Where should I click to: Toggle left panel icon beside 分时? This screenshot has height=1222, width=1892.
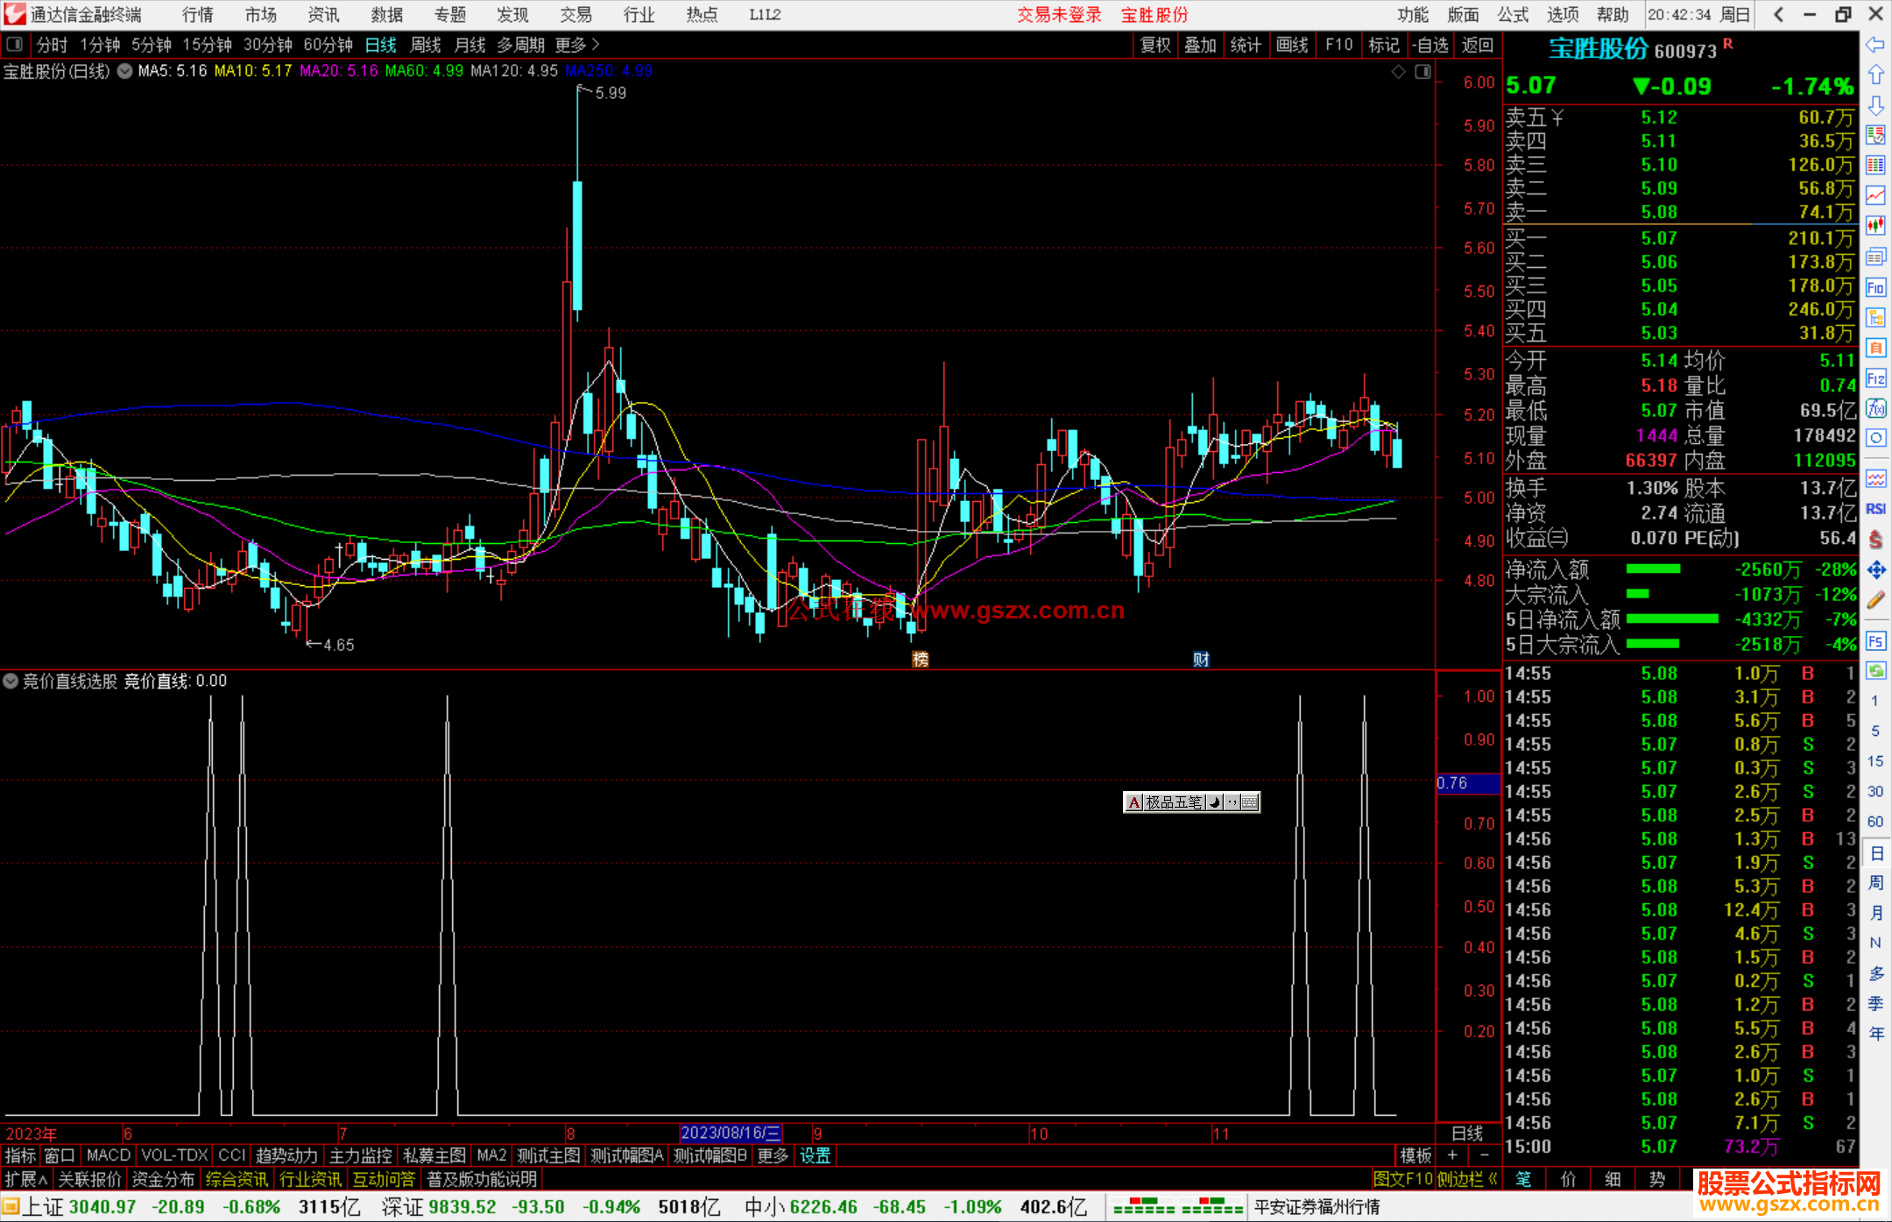[15, 44]
